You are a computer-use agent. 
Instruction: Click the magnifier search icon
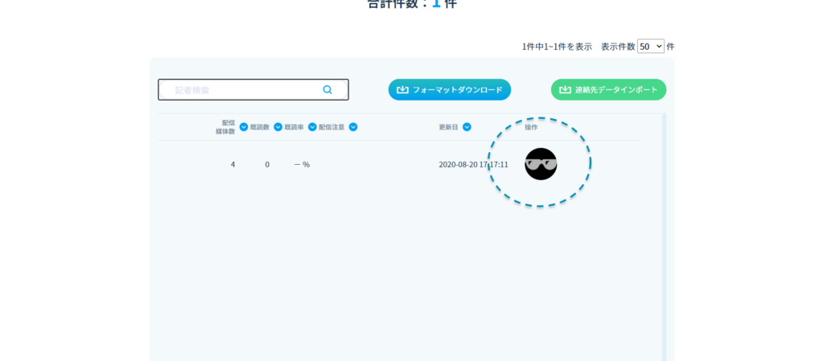coord(328,90)
